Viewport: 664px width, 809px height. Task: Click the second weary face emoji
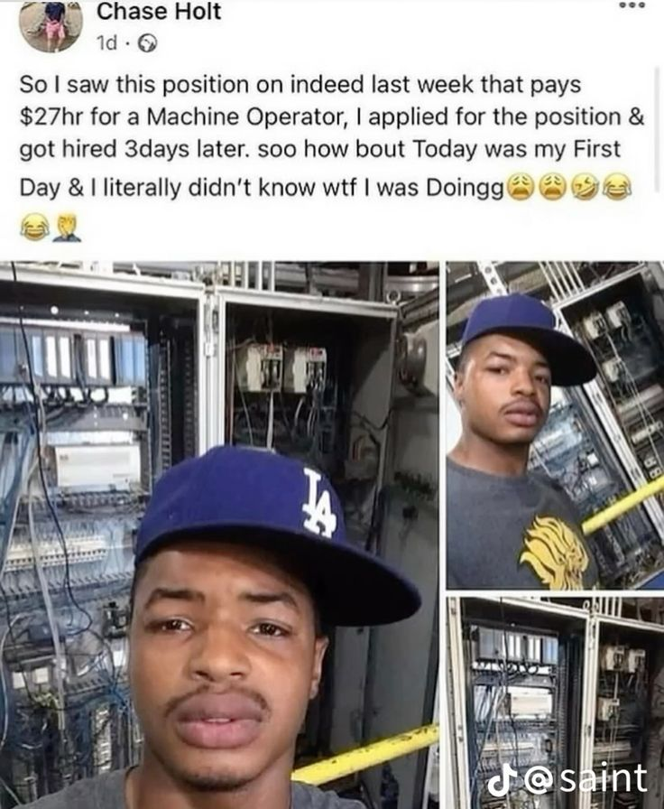553,187
